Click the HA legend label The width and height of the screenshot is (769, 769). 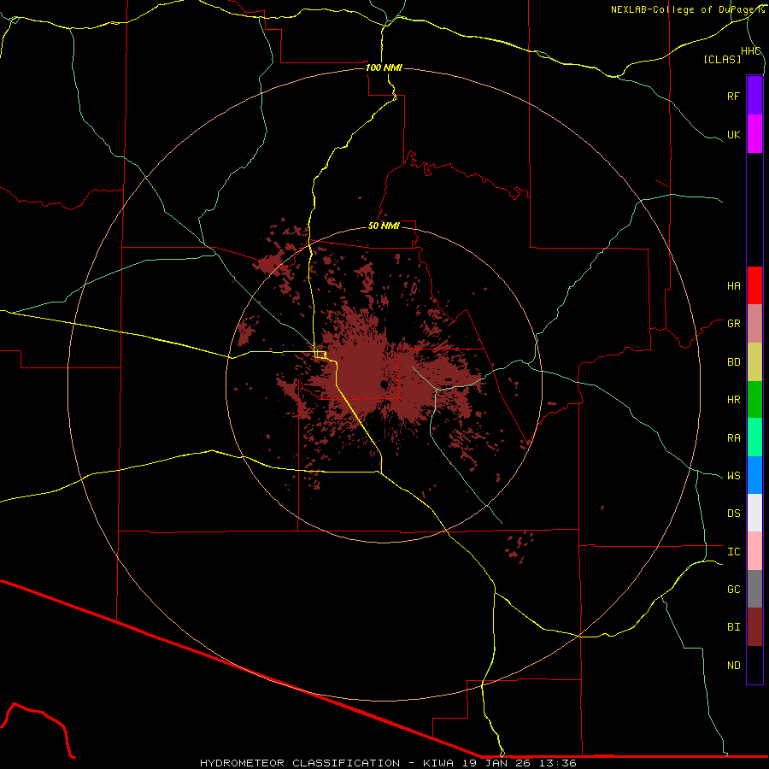(x=733, y=286)
